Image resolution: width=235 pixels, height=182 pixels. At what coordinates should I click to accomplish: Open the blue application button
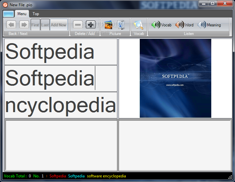[8, 14]
